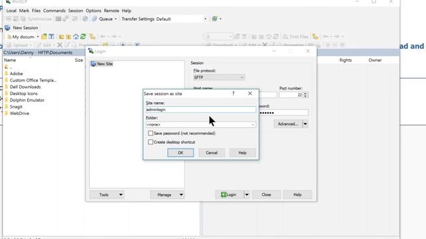Open the File protocol SFTP dropdown

click(219, 77)
